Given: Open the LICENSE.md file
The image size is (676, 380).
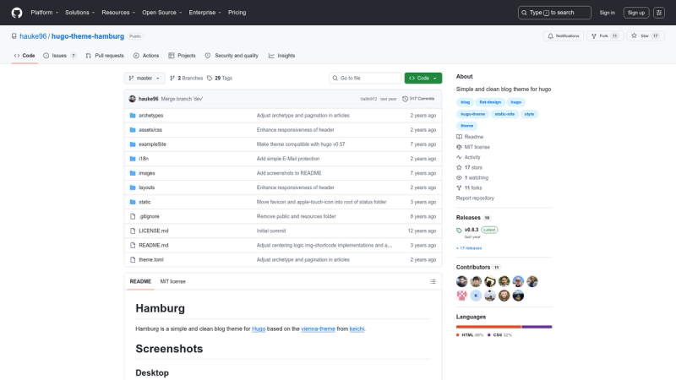Looking at the screenshot, I should (x=154, y=231).
